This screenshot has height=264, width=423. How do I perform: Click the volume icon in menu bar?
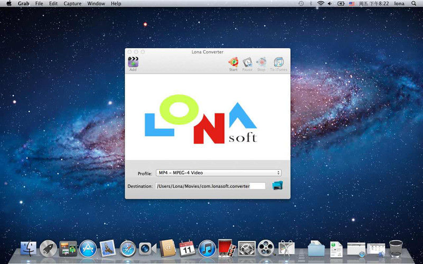329,4
